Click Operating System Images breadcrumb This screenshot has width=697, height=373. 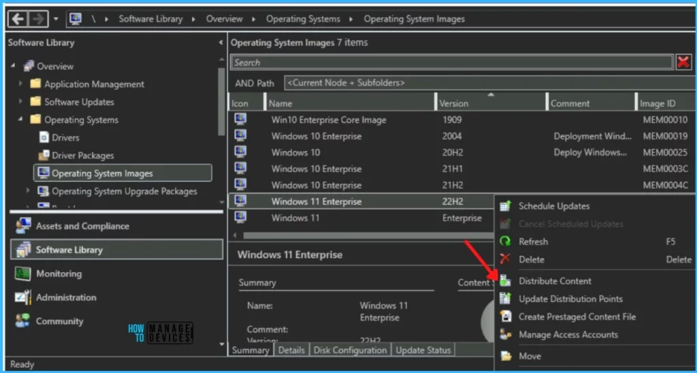414,19
